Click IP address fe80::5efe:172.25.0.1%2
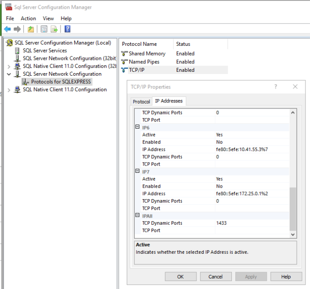The height and width of the screenshot is (289, 310). coord(252,193)
